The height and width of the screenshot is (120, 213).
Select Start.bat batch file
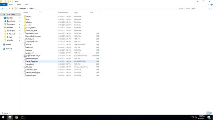pyautogui.click(x=29, y=67)
